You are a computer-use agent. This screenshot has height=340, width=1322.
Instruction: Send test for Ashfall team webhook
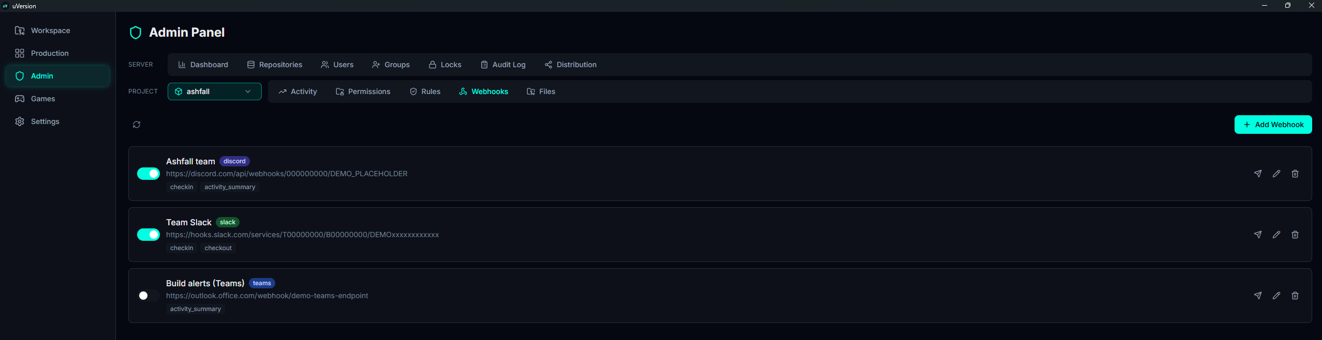[x=1258, y=174]
